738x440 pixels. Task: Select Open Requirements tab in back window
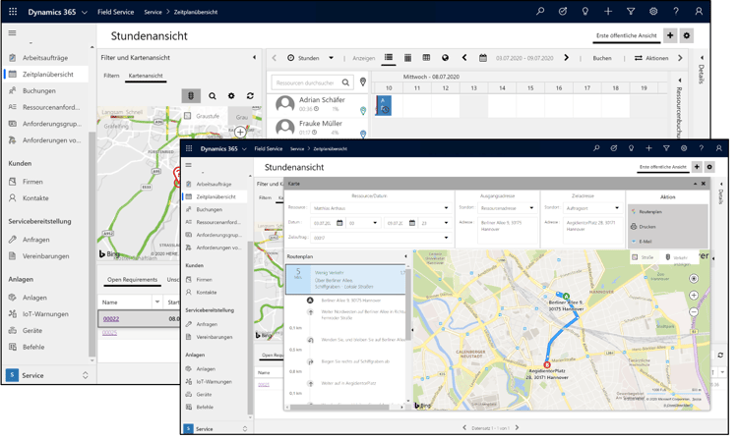click(x=132, y=279)
